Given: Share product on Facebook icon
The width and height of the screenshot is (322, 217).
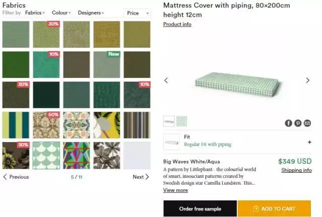Looking at the screenshot, I should click(288, 123).
